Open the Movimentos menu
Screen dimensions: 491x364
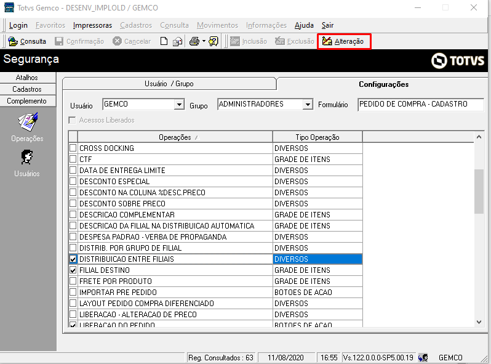[217, 25]
